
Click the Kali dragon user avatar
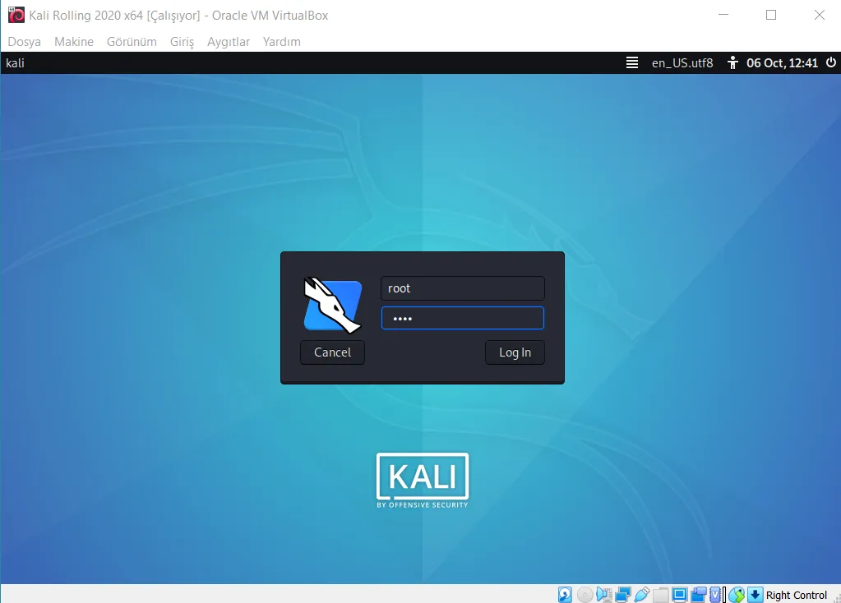333,305
